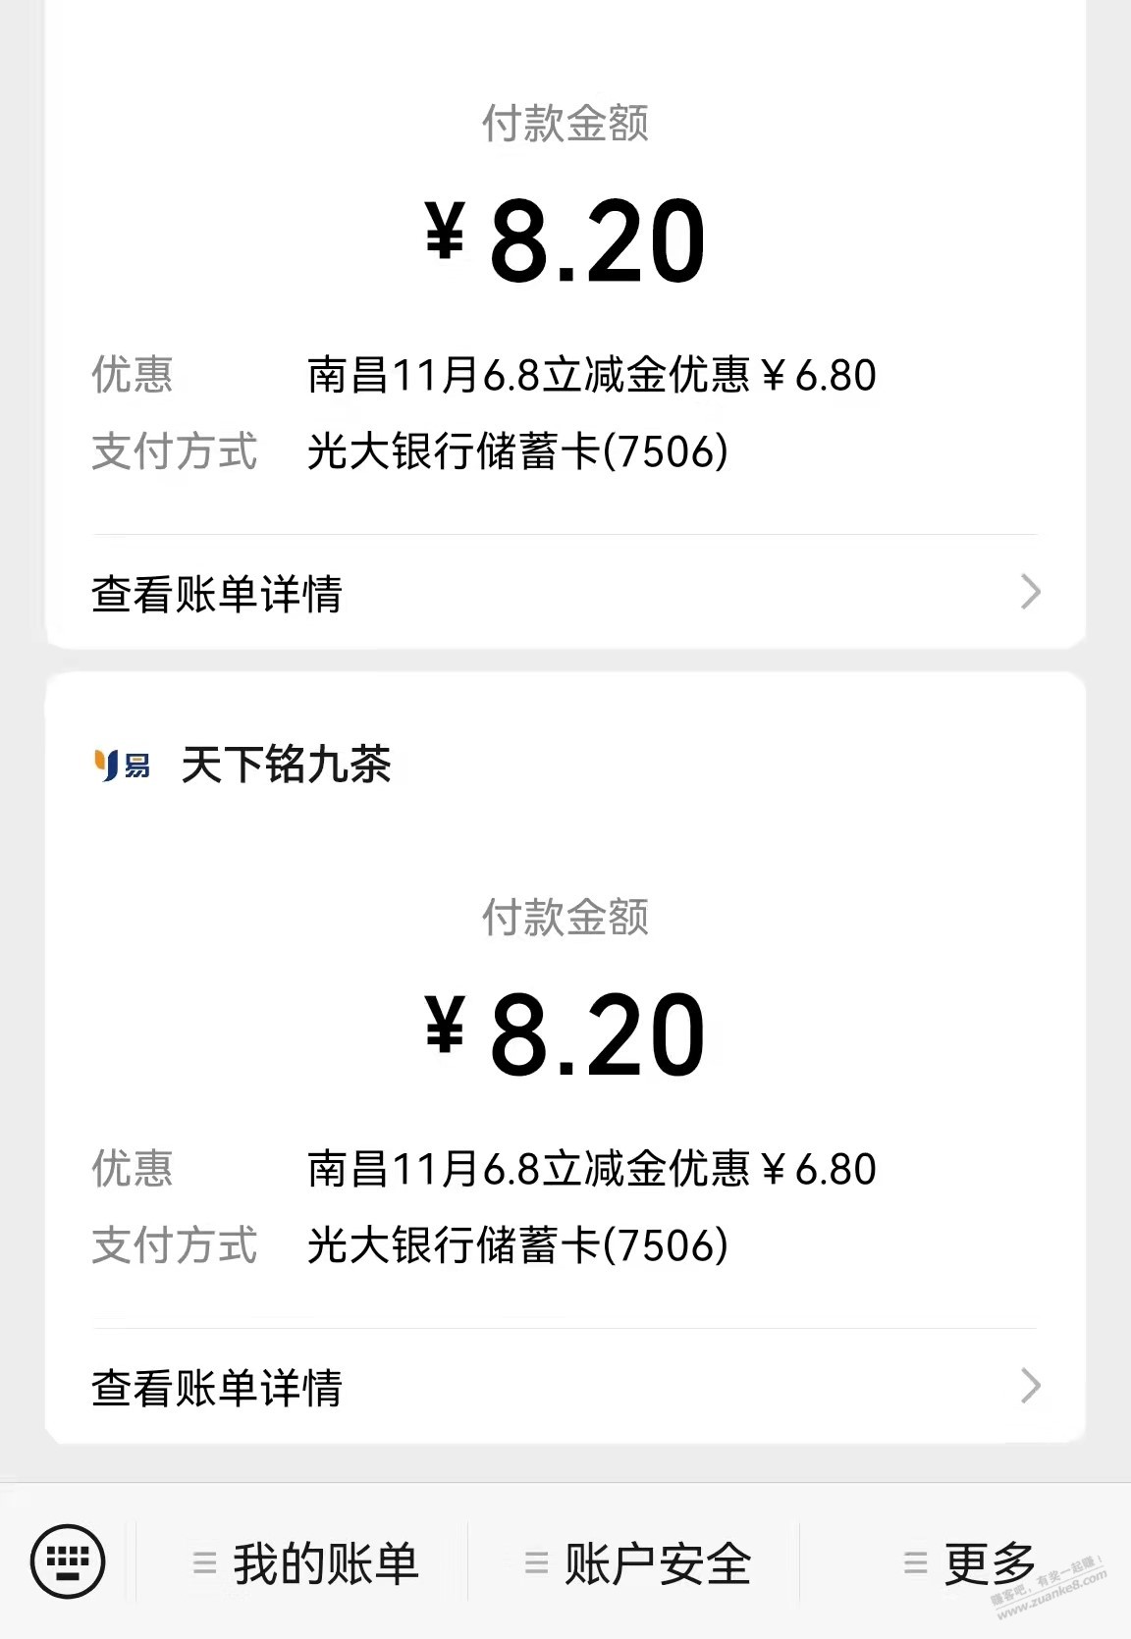1131x1639 pixels.
Task: Tap the list icon beside 我的账单
Action: click(204, 1562)
